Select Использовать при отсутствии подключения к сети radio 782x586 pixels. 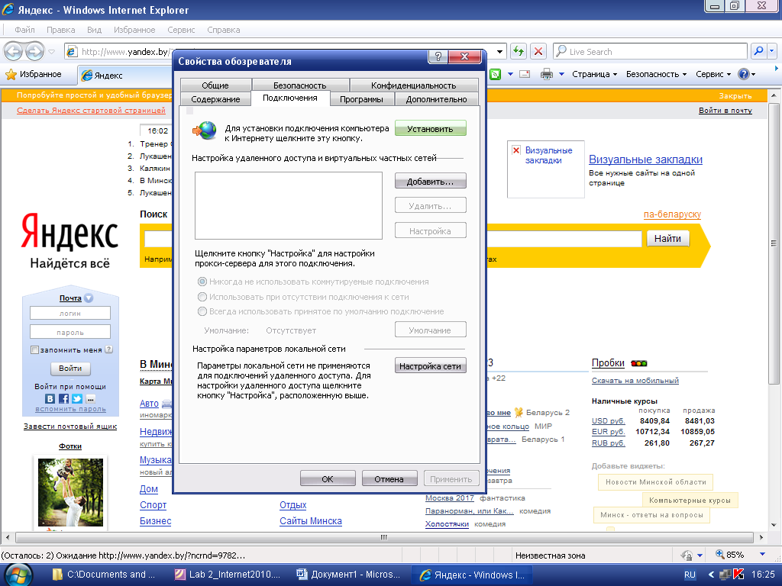pyautogui.click(x=202, y=297)
